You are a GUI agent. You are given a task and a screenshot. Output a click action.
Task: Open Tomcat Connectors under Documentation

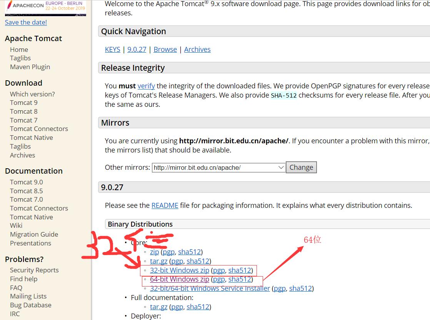pos(39,208)
